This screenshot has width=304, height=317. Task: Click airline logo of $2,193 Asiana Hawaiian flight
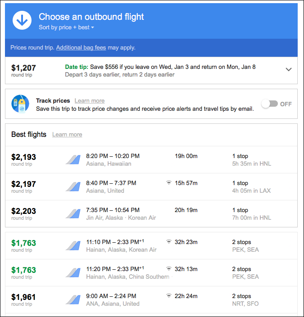point(73,159)
